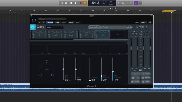Select the Vintage Limiter module

tap(86, 34)
